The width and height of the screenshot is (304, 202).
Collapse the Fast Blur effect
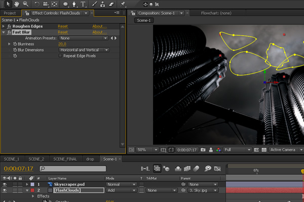coord(4,32)
